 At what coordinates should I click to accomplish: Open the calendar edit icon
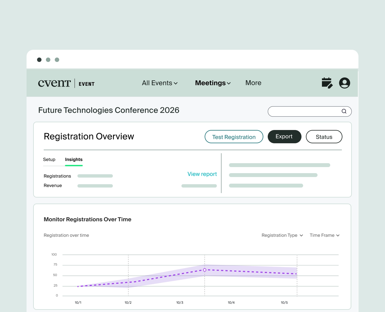(327, 83)
